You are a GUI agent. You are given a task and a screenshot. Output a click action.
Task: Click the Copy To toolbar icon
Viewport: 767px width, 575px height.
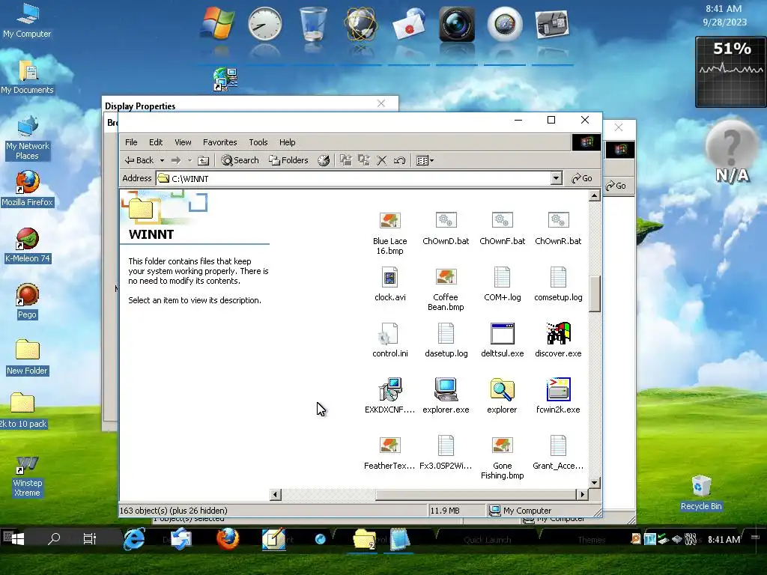pyautogui.click(x=363, y=160)
